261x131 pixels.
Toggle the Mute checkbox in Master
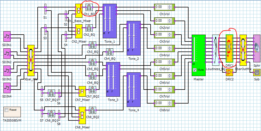[x=194, y=70]
